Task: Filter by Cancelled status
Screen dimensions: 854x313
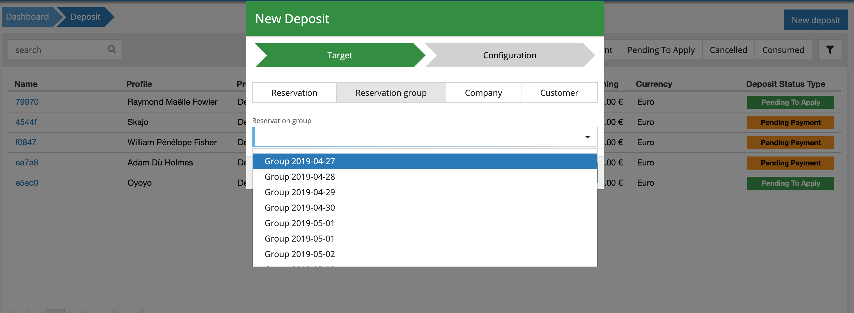Action: pyautogui.click(x=728, y=50)
